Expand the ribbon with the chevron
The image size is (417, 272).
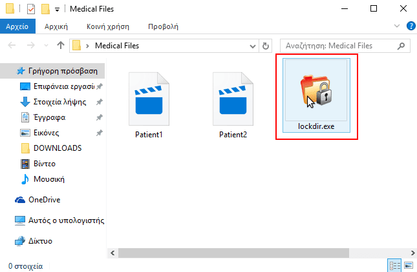[x=397, y=26]
